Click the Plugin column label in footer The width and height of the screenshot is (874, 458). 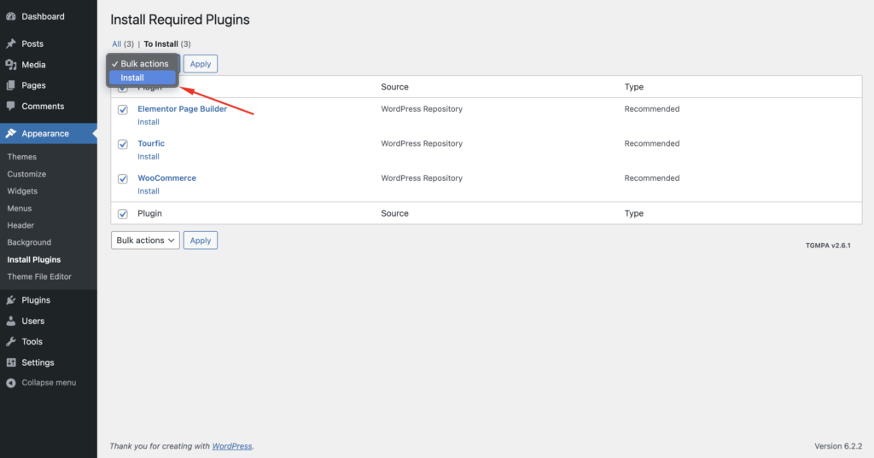pyautogui.click(x=149, y=213)
